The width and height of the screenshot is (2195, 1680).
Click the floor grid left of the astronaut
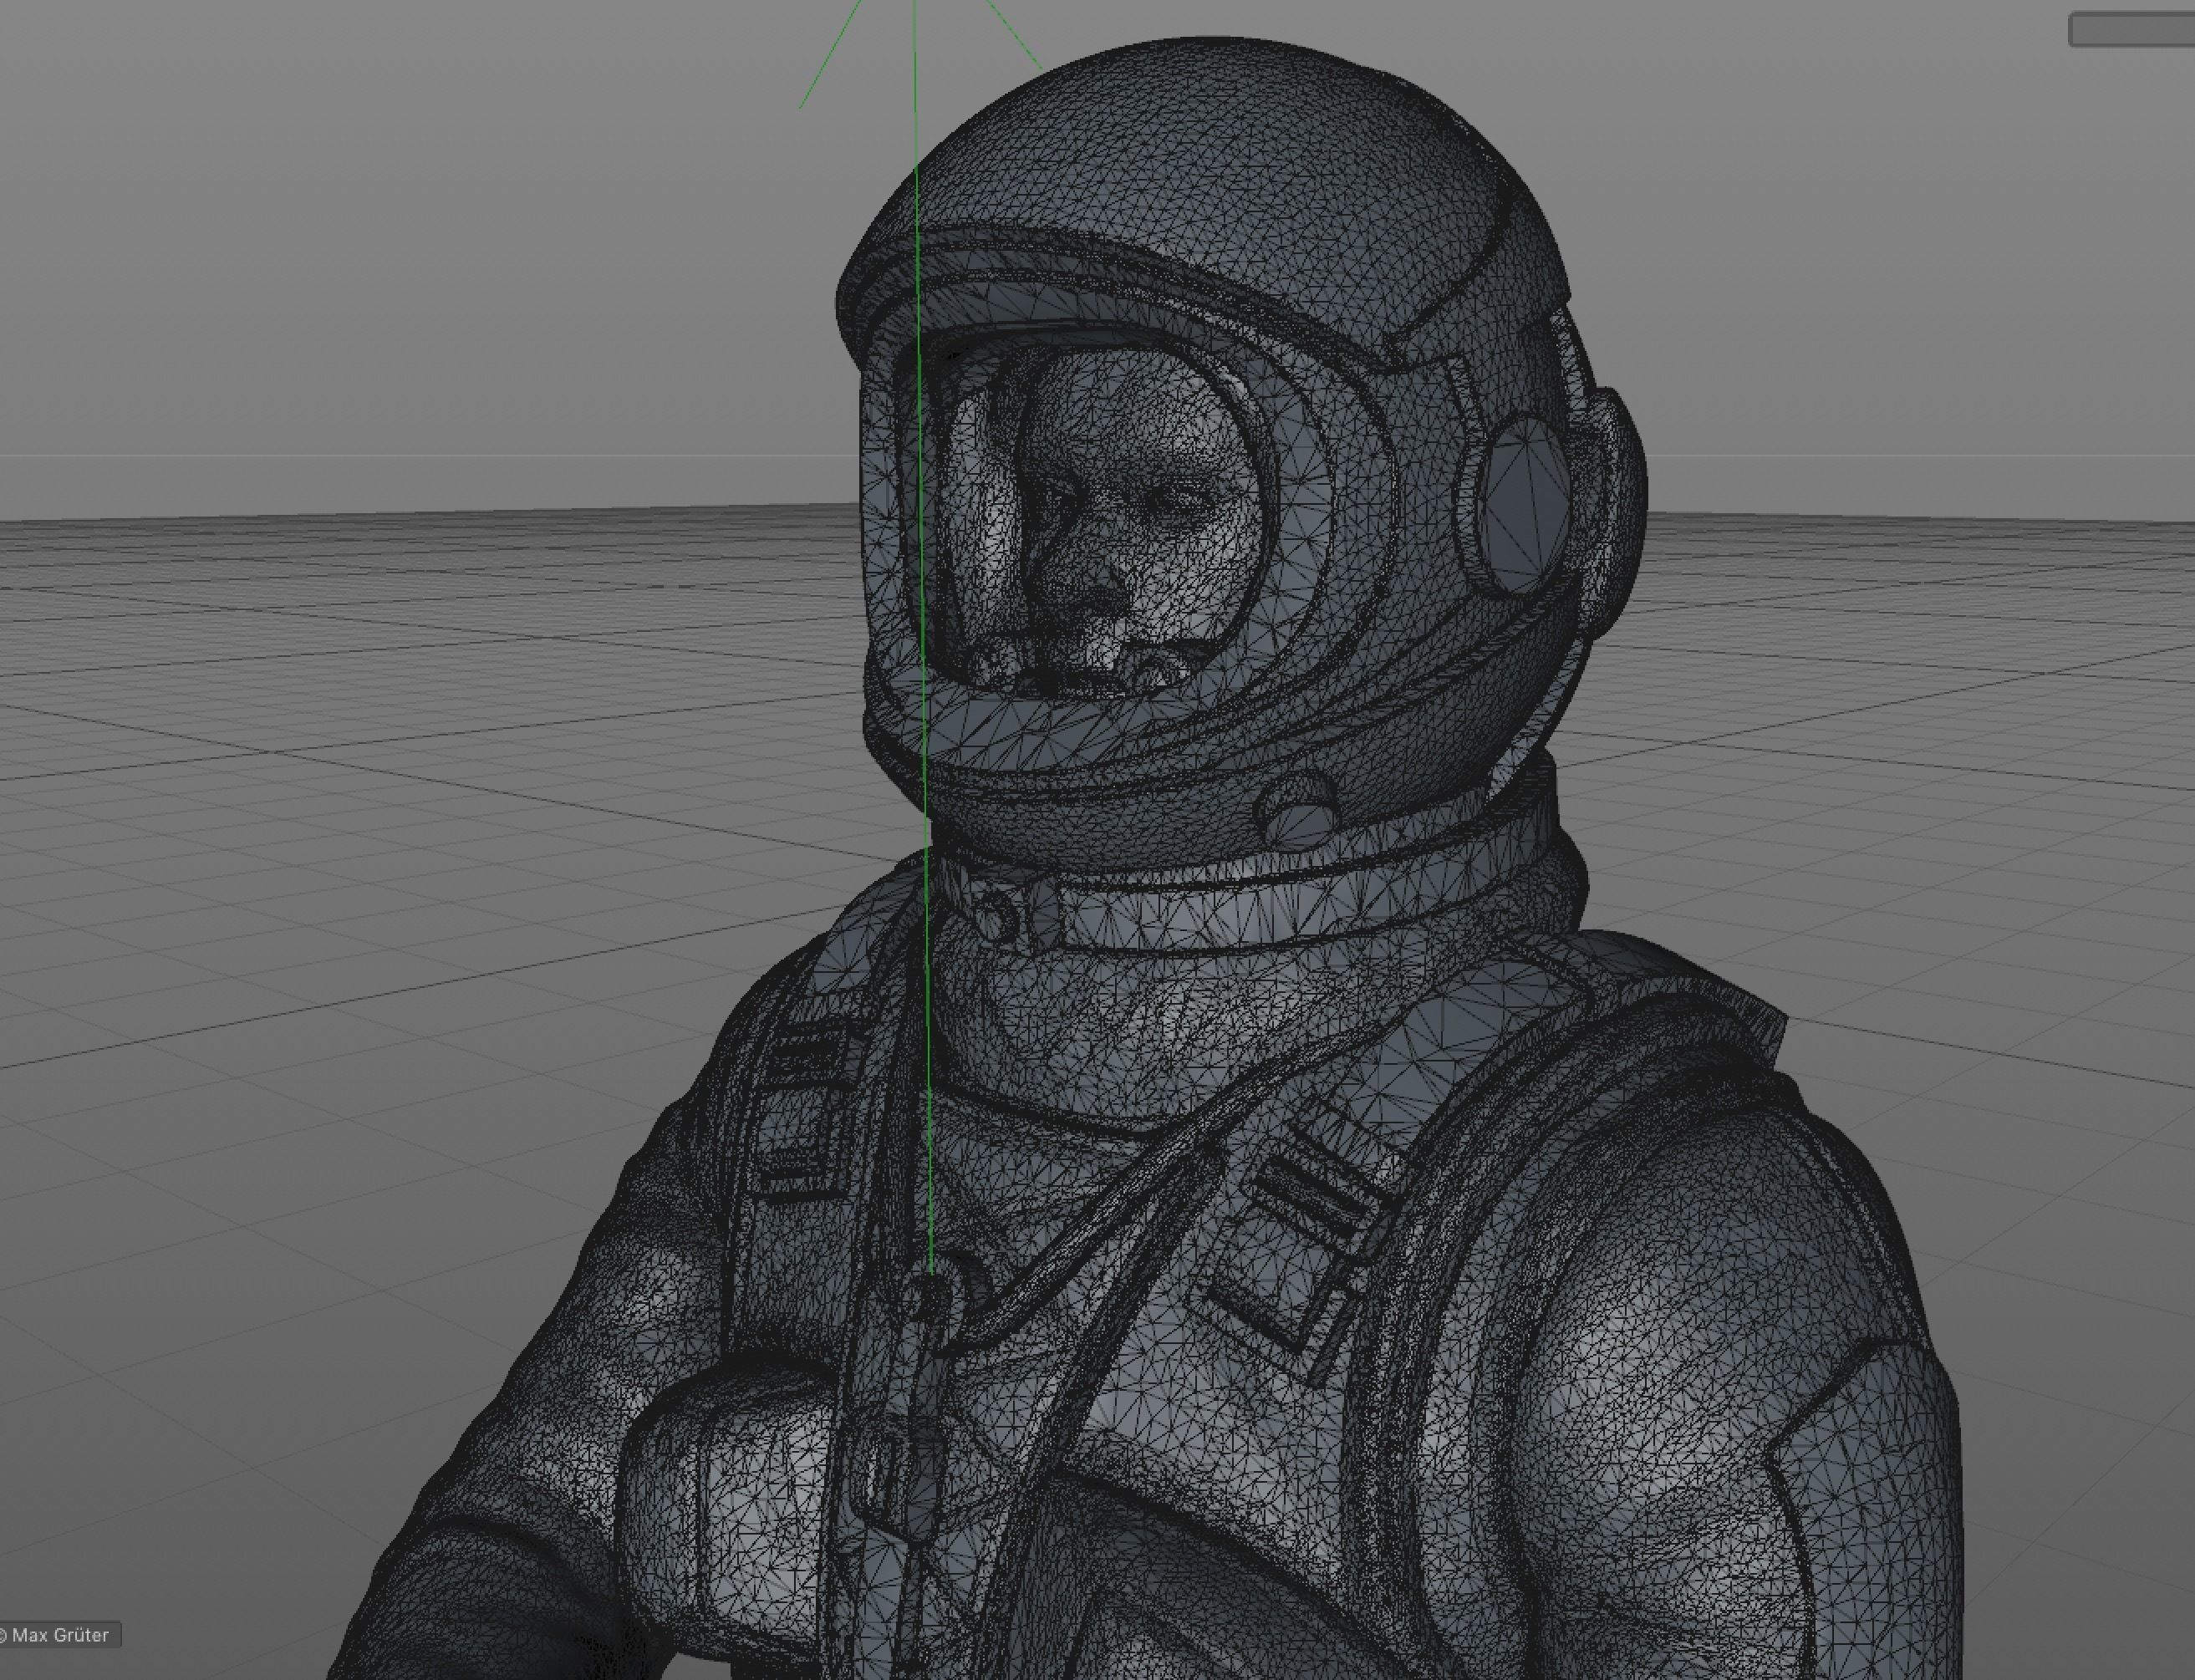(350, 800)
